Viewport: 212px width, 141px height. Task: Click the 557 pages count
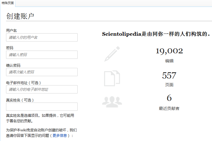pos(169,75)
